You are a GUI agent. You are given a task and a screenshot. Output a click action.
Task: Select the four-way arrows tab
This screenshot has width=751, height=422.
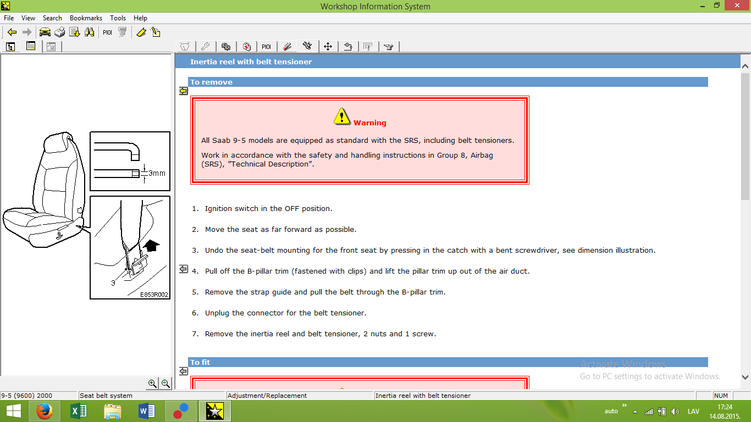328,47
